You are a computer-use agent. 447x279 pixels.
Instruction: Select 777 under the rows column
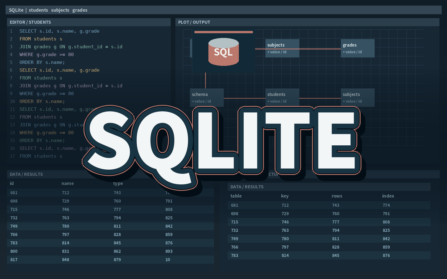(x=336, y=222)
